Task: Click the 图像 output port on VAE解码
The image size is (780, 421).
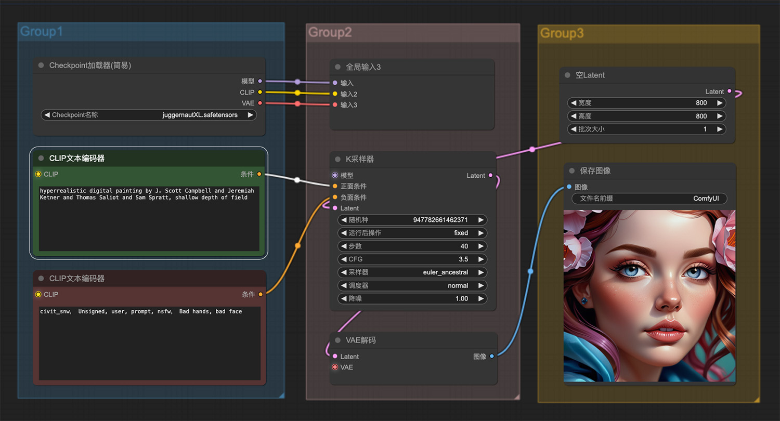Action: [492, 356]
